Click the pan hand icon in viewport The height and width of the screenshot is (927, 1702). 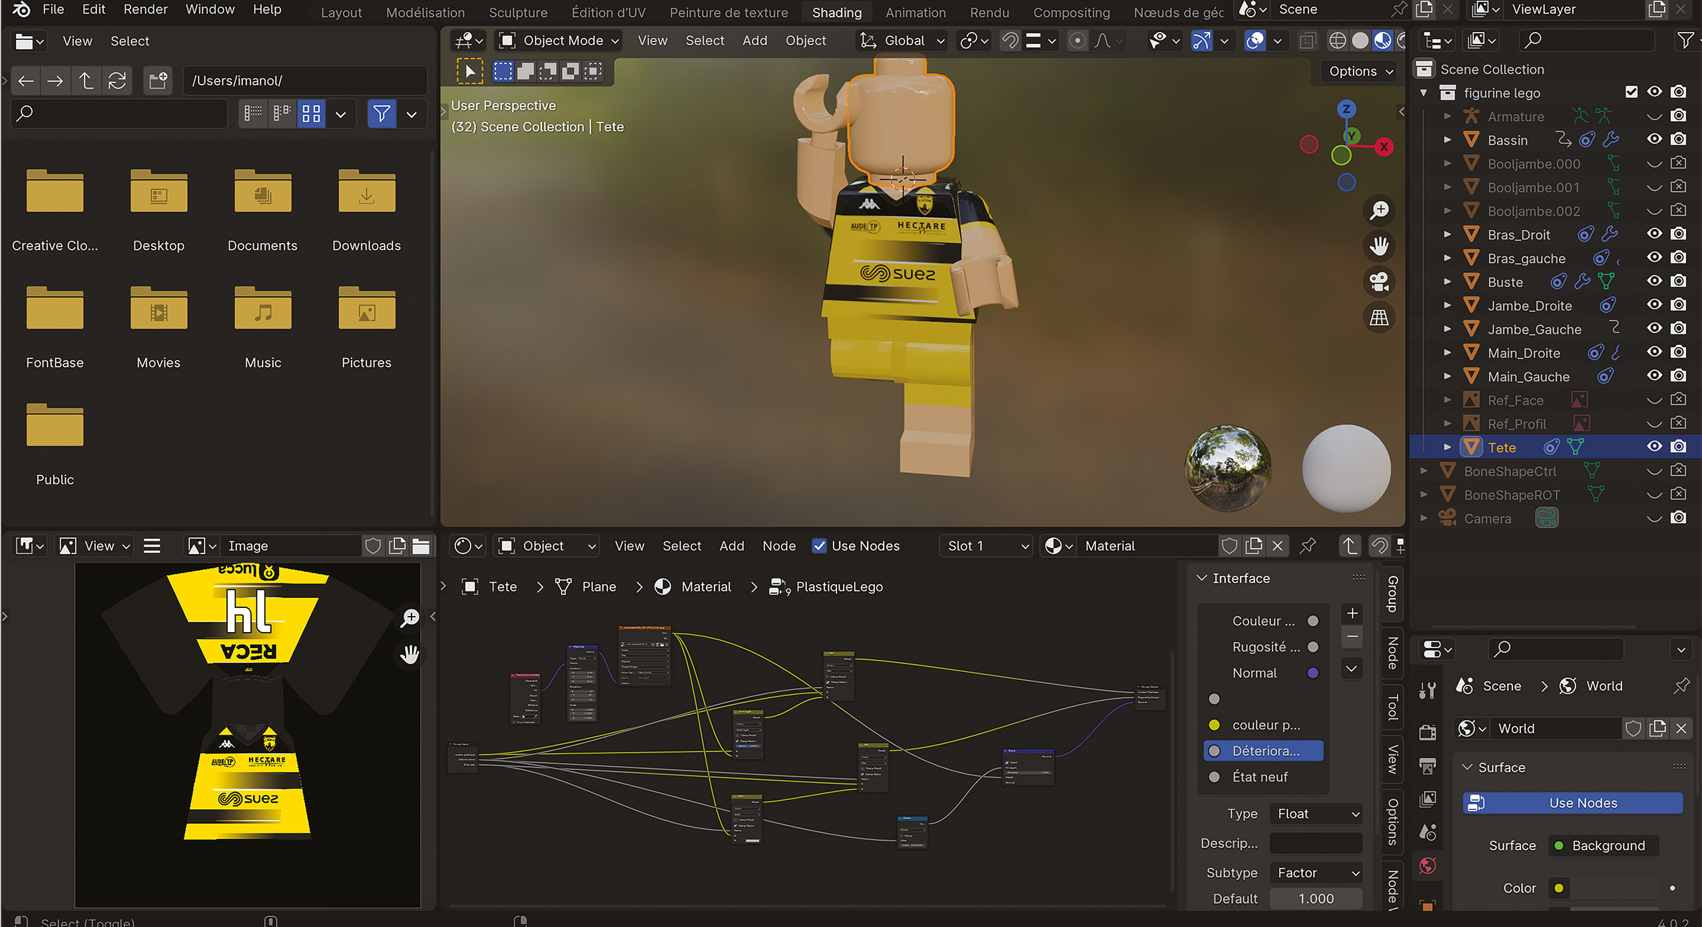(1379, 246)
